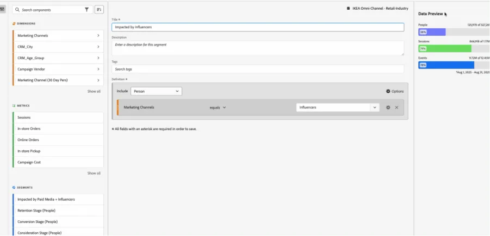Viewport: 490px width, 236px height.
Task: Click the Marketing Channels dimension row
Action: click(58, 36)
